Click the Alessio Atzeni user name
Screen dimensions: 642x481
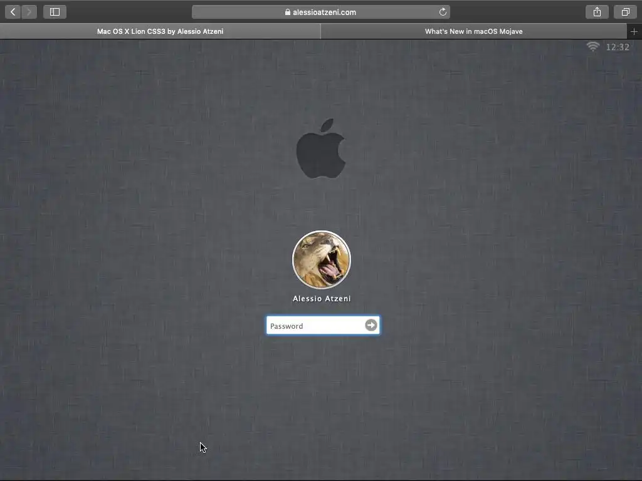coord(322,299)
